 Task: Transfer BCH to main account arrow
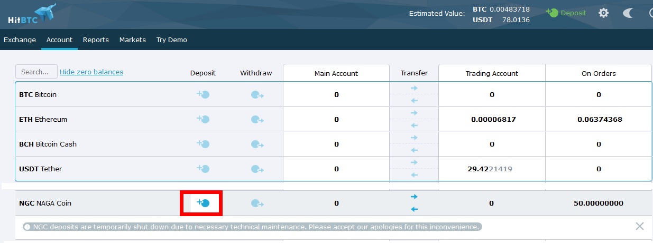(414, 150)
